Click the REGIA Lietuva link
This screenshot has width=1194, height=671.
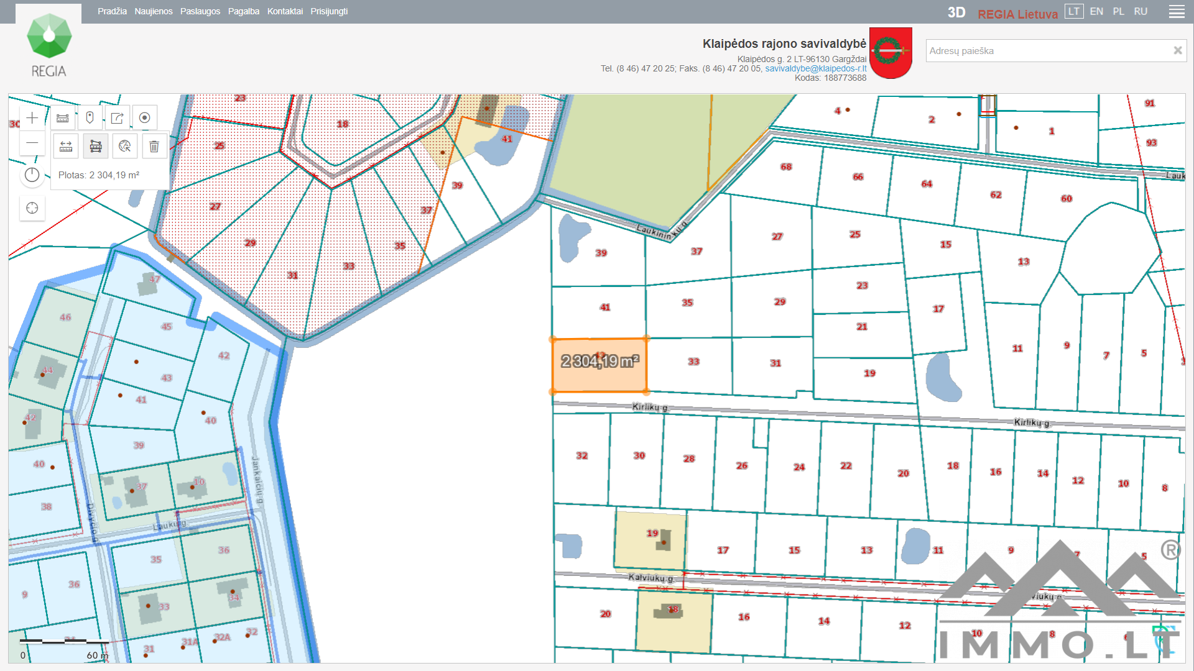pos(1017,14)
